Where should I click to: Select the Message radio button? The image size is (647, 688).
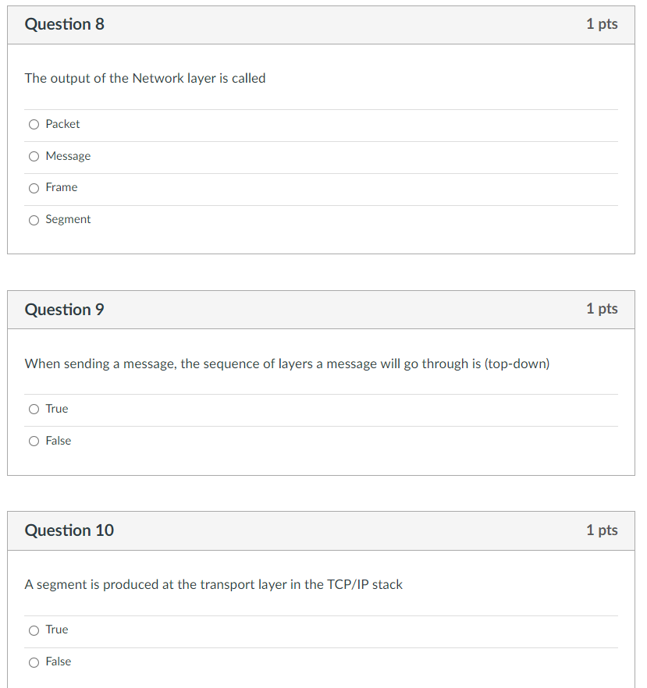point(34,156)
